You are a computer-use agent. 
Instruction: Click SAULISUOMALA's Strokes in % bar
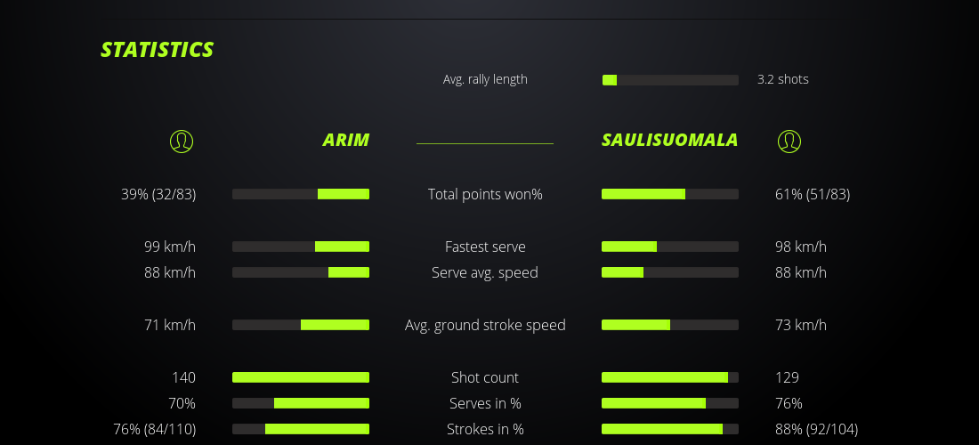point(670,429)
